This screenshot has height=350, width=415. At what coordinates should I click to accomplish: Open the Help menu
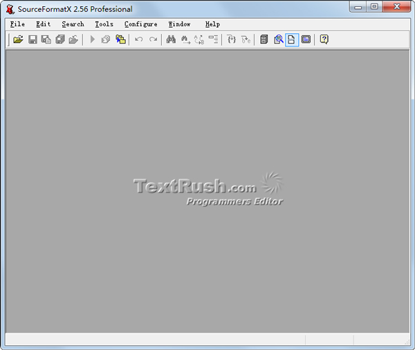(212, 24)
